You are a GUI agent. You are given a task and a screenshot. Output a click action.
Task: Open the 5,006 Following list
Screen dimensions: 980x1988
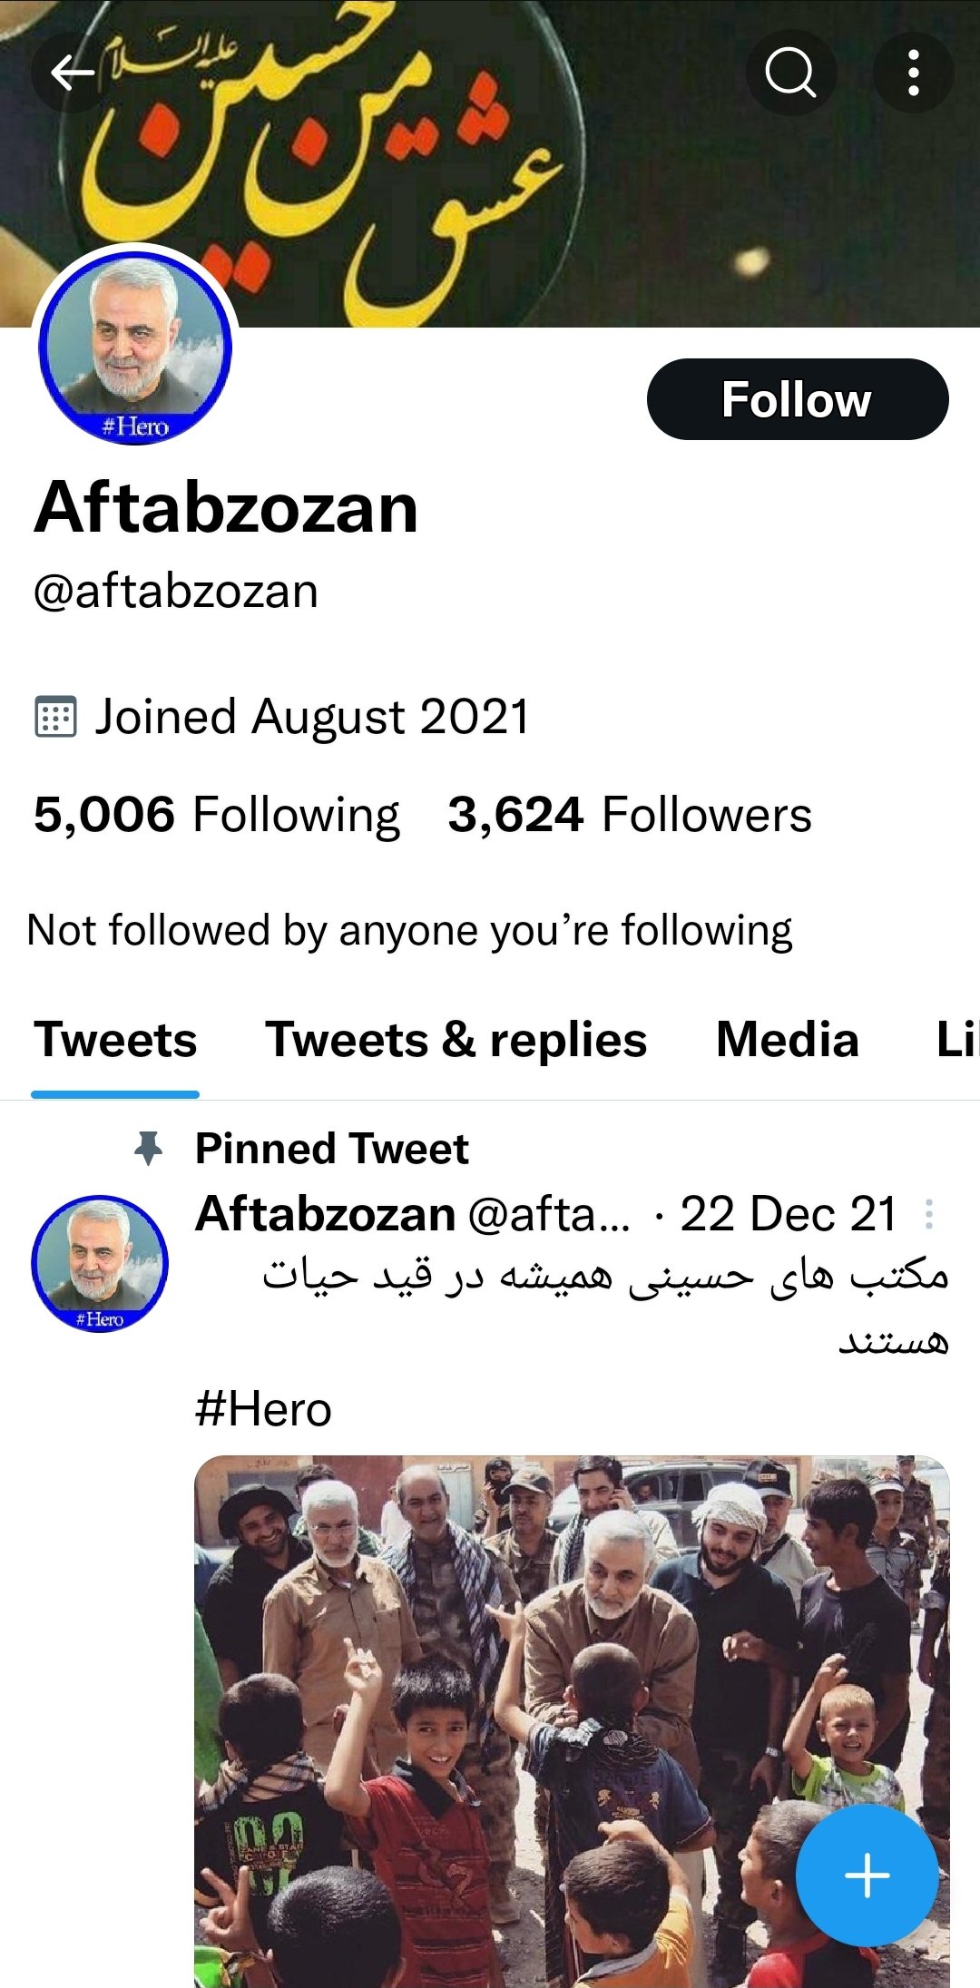(217, 814)
